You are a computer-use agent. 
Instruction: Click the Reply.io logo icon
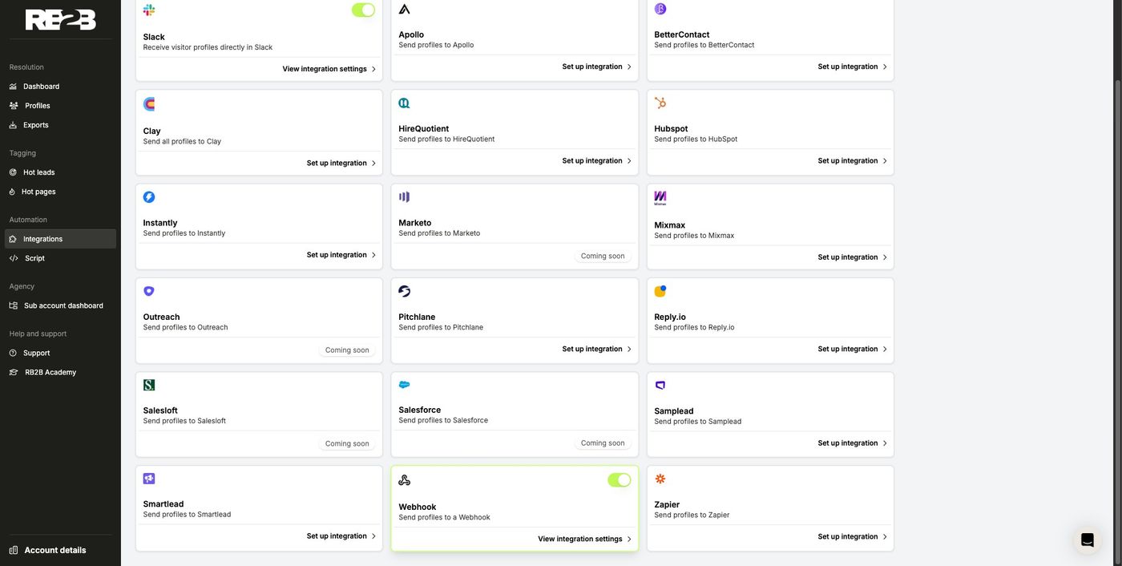point(660,291)
